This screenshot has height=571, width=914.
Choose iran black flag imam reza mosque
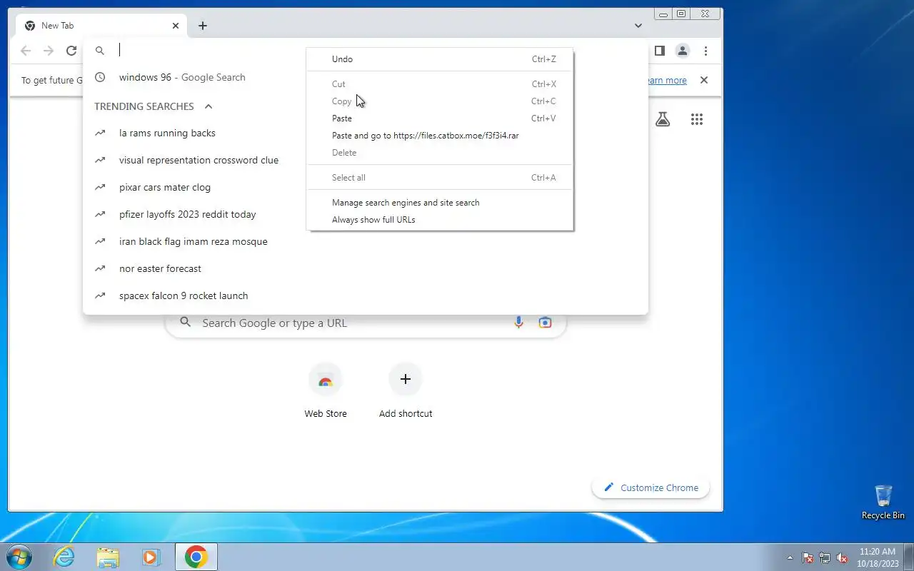click(x=366, y=241)
